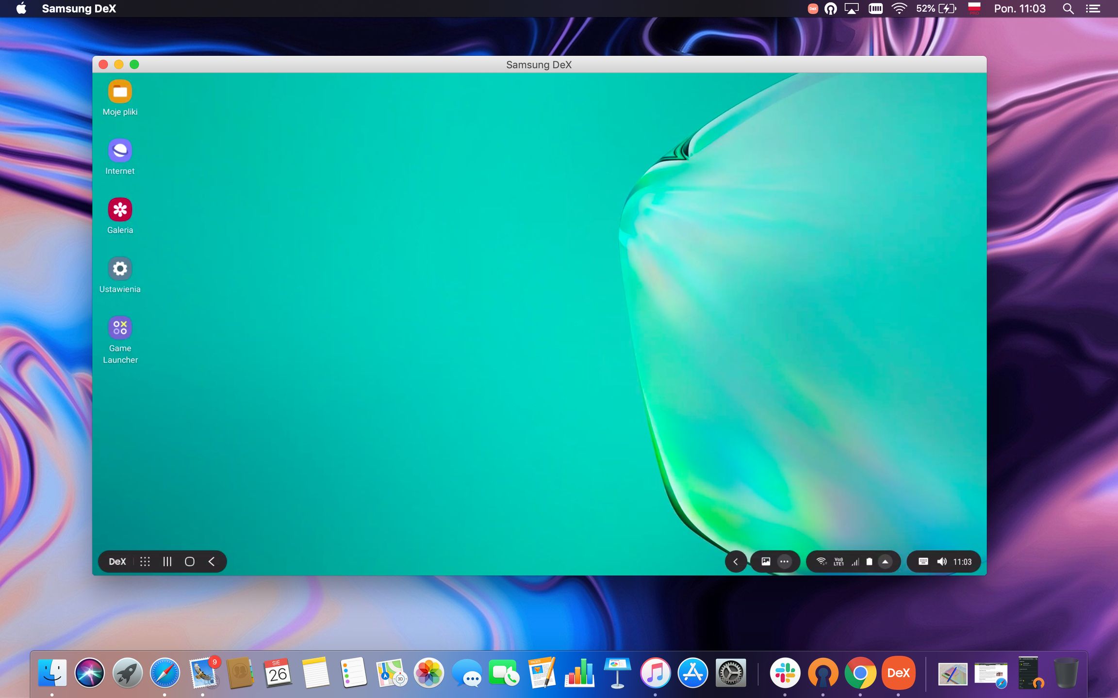Click the DeX logo button
This screenshot has height=698, width=1118.
click(117, 561)
